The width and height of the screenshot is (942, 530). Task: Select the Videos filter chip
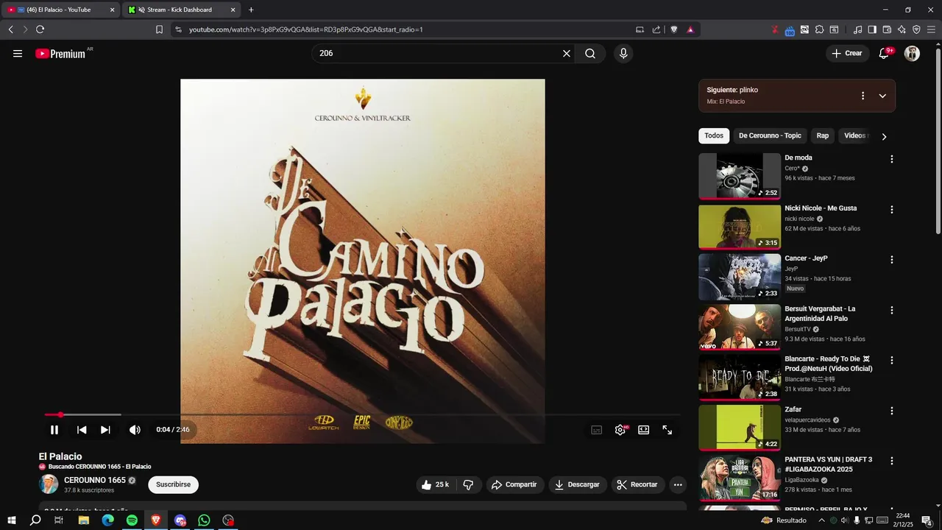[854, 135]
